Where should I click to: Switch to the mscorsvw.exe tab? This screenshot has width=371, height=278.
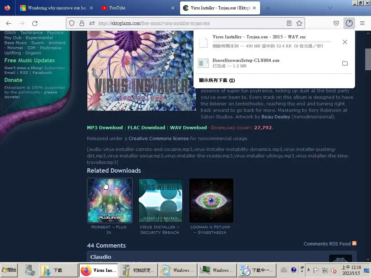57,8
